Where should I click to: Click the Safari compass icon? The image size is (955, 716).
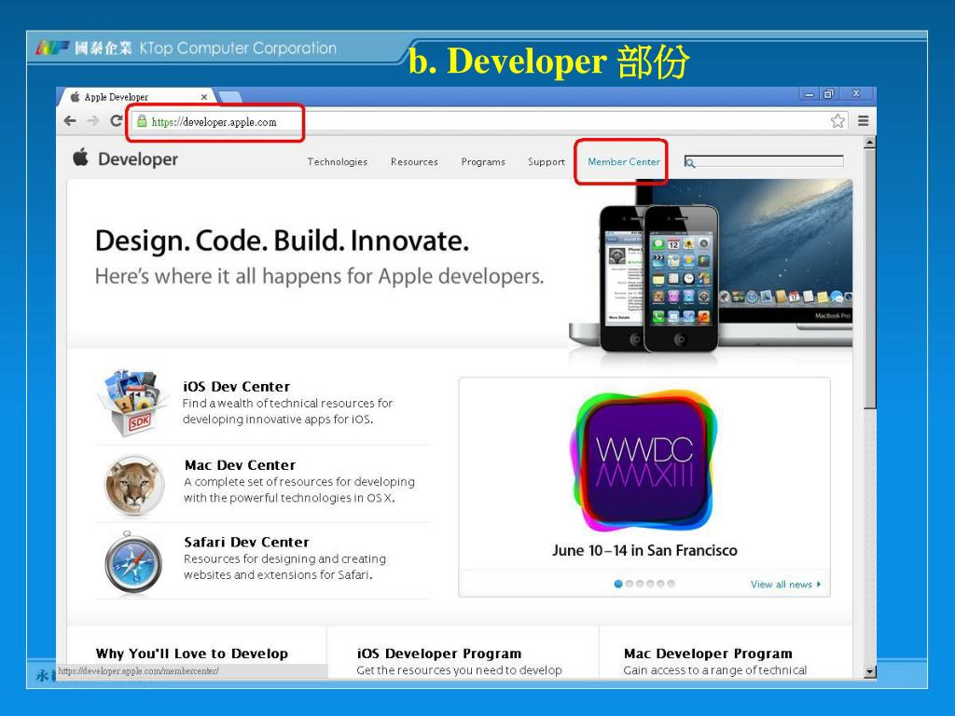click(133, 561)
